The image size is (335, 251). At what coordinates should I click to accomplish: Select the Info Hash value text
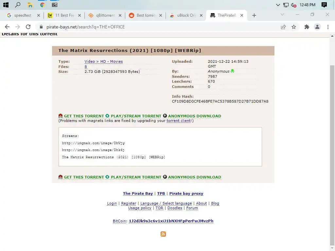tap(220, 101)
